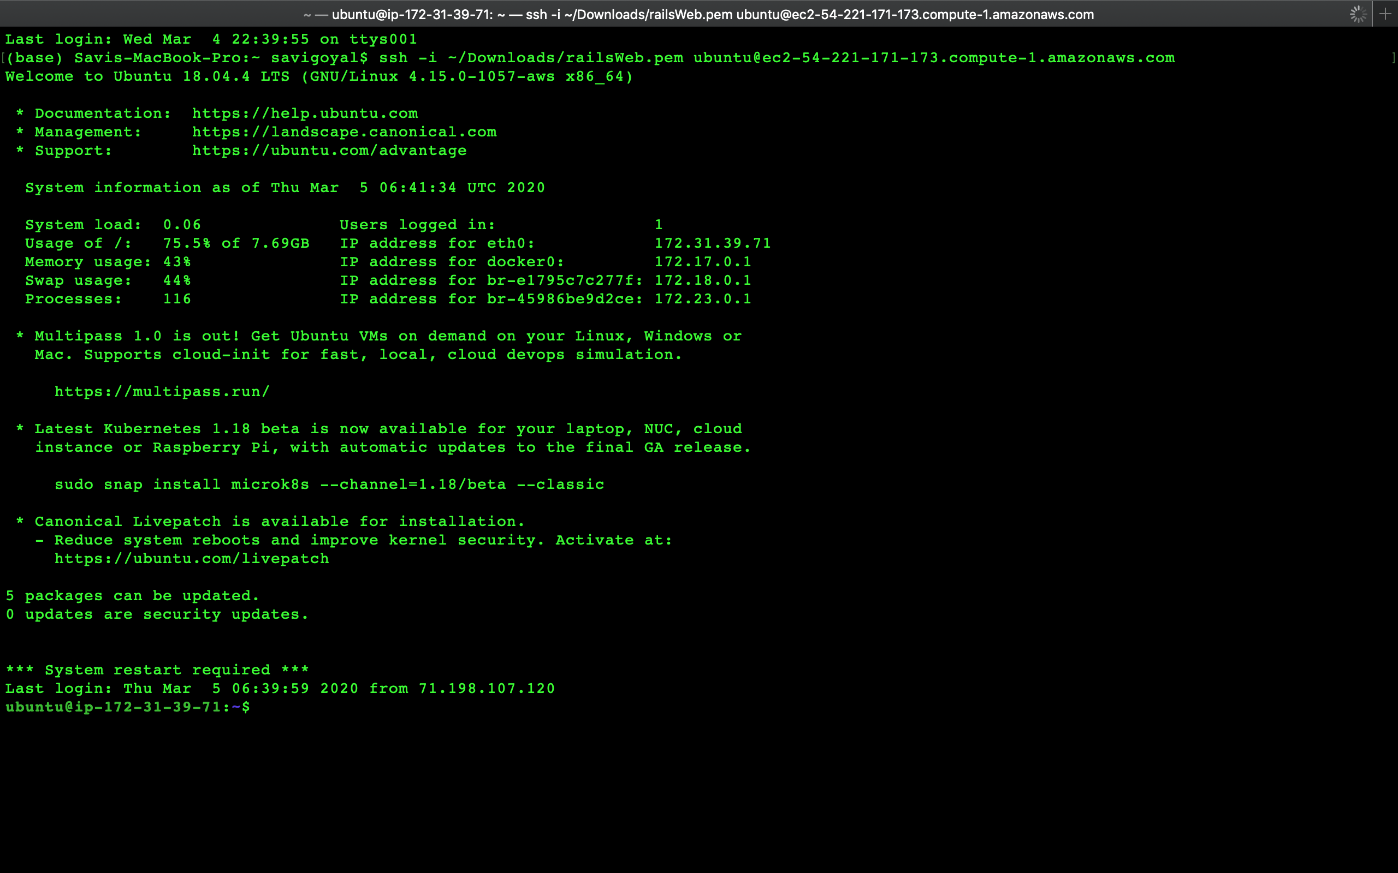The width and height of the screenshot is (1398, 873).
Task: Open the https://ubuntu.com/advantage support link
Action: tap(329, 150)
